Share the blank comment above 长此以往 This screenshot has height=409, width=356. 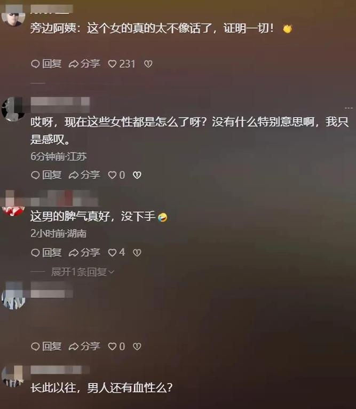[84, 346]
